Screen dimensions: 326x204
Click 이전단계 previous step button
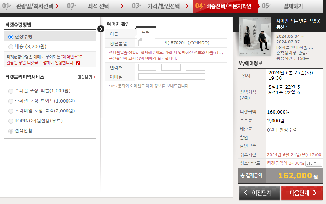(259, 193)
